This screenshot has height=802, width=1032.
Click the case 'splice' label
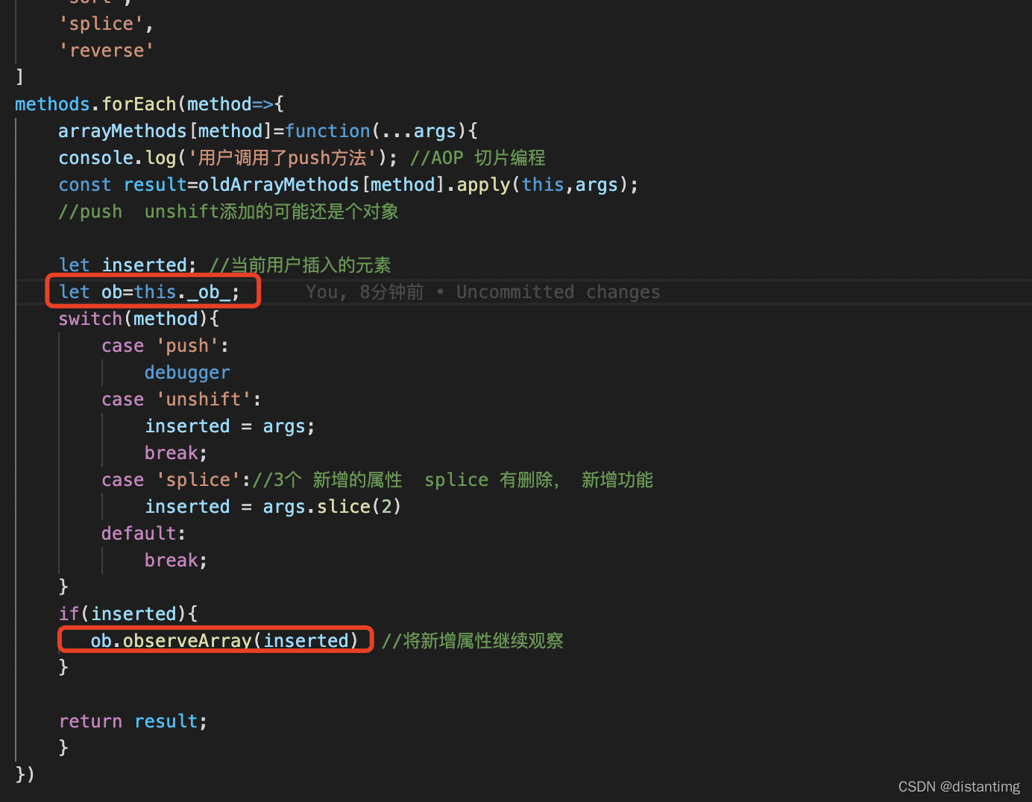pyautogui.click(x=172, y=479)
